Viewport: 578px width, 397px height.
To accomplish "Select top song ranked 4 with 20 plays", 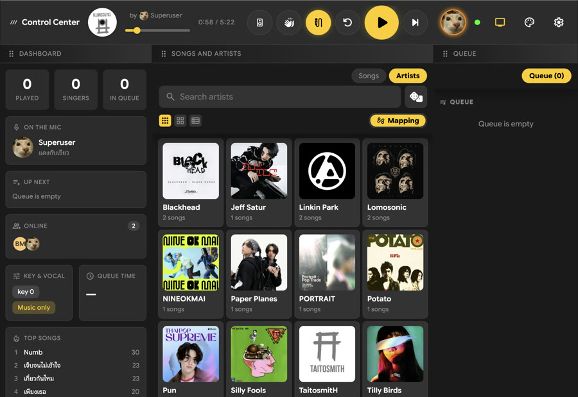I will (x=76, y=391).
